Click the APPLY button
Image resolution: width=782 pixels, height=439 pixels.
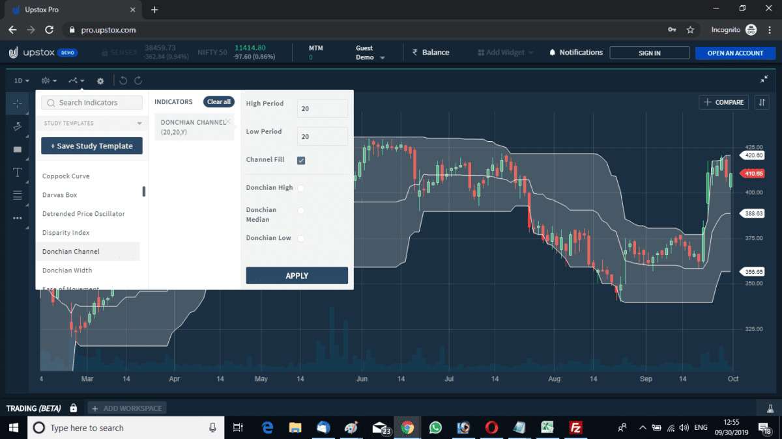297,275
